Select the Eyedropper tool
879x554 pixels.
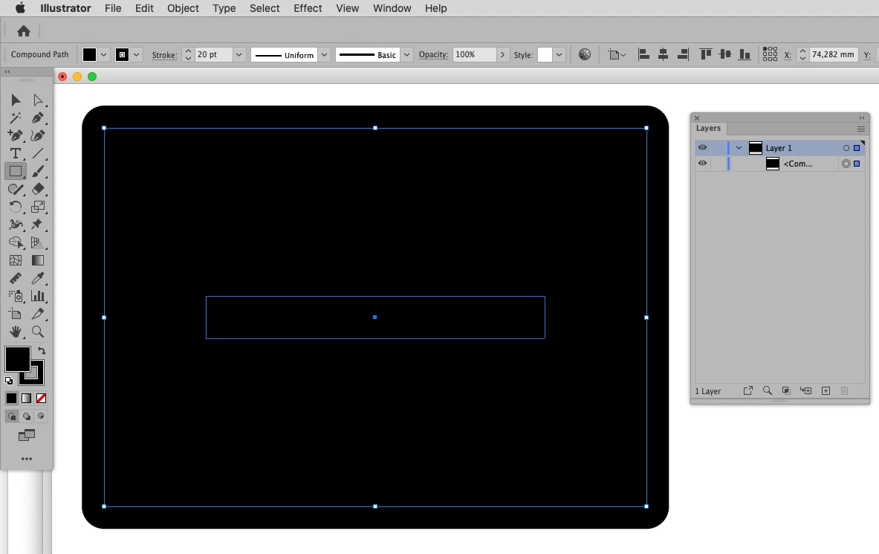[38, 278]
